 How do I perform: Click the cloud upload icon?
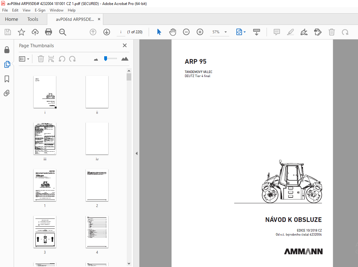pos(35,32)
